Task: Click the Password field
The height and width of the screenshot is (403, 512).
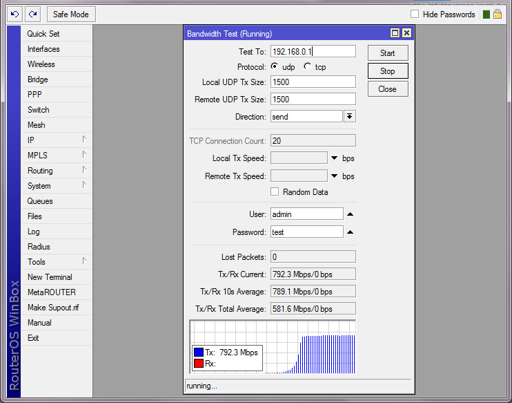Action: pos(306,232)
